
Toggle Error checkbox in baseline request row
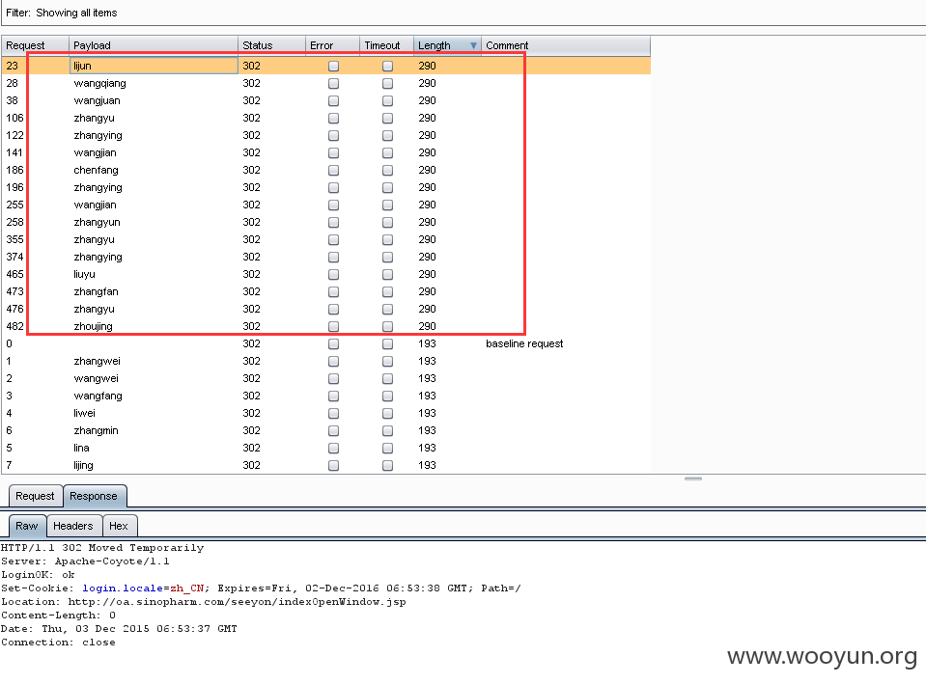(x=334, y=343)
